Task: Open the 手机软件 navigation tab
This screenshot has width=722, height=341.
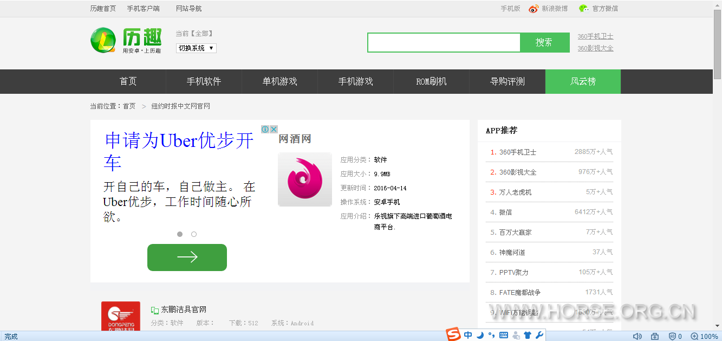Action: pos(204,82)
